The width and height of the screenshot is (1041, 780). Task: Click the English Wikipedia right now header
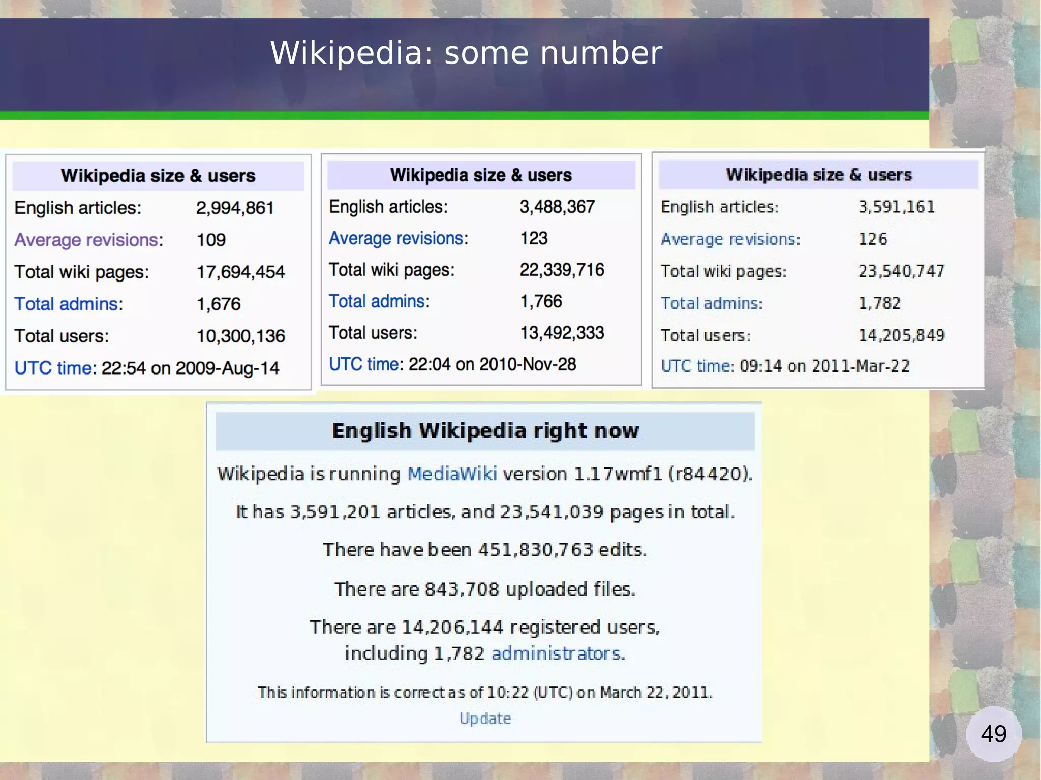click(x=485, y=431)
